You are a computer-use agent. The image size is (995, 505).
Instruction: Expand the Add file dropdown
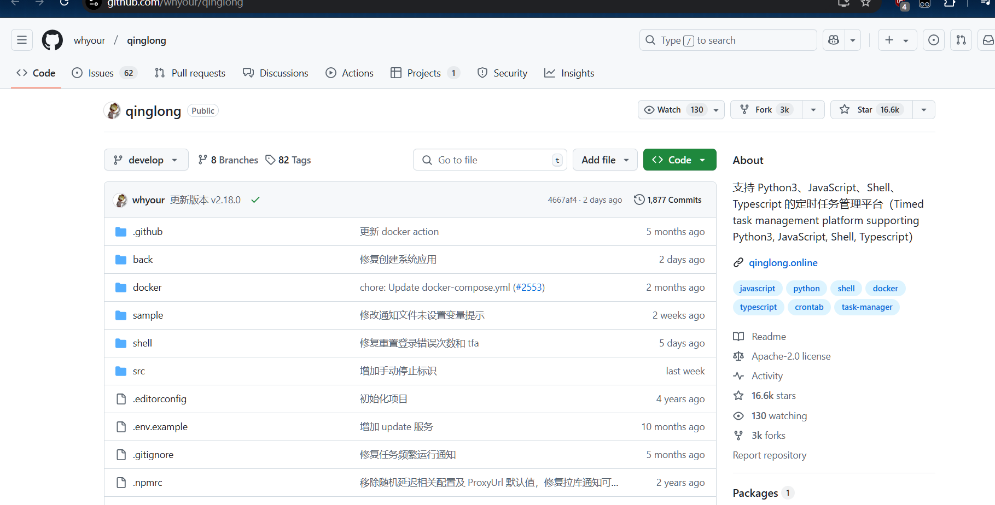605,160
